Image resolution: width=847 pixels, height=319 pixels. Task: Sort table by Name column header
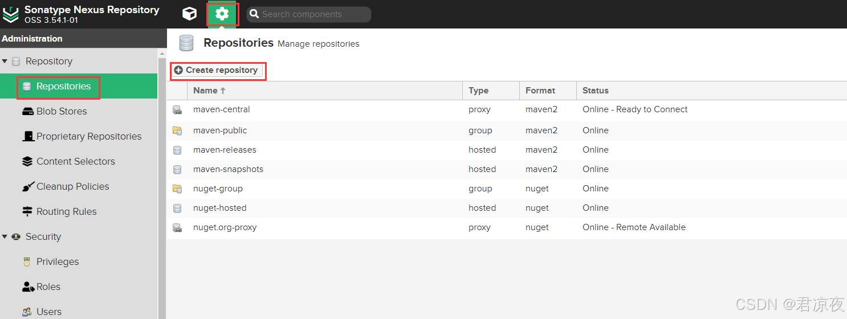pos(205,91)
